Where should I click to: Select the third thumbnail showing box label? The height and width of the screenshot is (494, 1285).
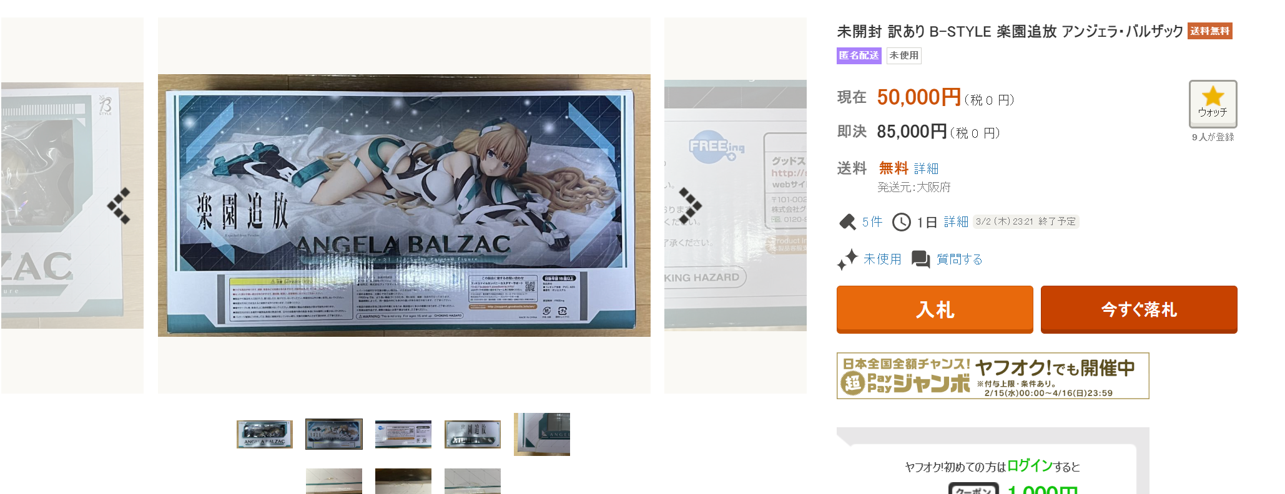pos(403,434)
